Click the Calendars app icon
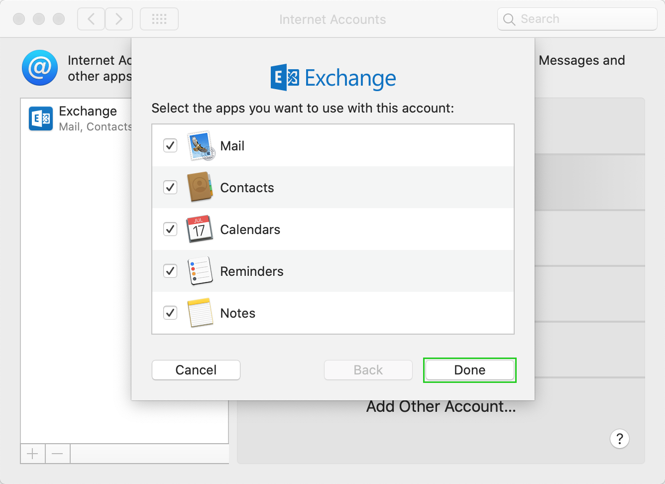 coord(200,229)
